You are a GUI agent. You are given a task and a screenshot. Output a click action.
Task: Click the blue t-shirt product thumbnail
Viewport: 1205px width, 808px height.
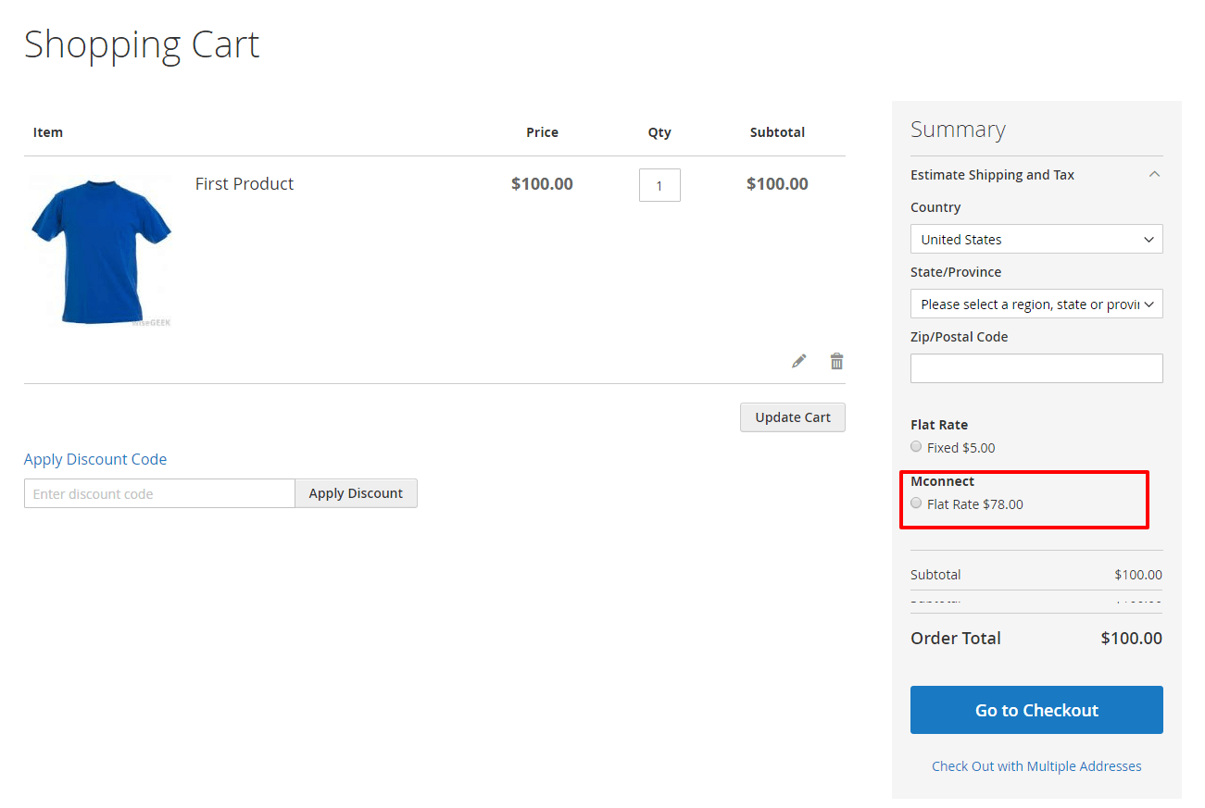tap(100, 251)
